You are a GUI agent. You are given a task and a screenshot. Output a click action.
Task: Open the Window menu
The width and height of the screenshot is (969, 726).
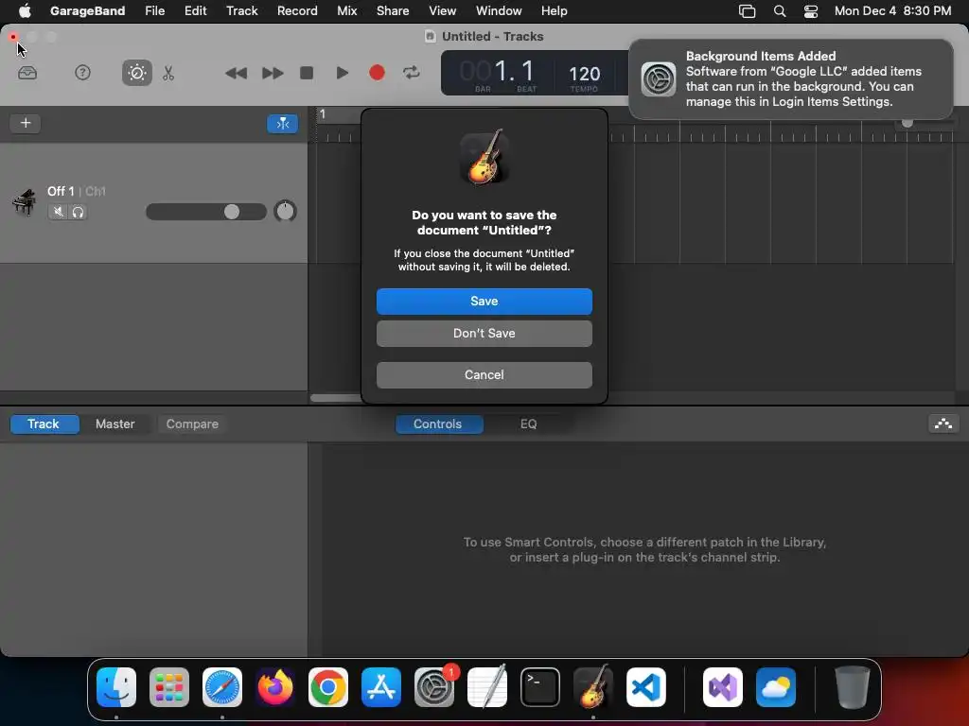point(499,10)
